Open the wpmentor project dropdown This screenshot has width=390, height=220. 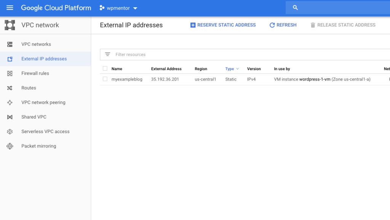coord(118,8)
